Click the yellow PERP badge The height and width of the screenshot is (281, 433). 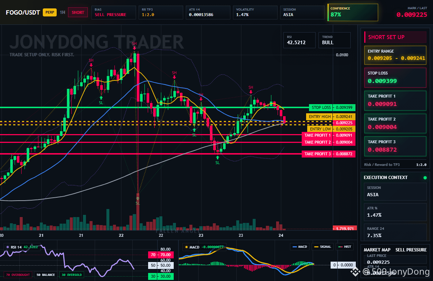pyautogui.click(x=50, y=12)
